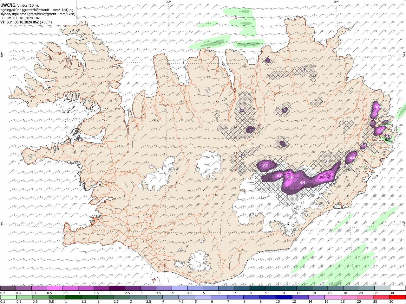406x304 pixels.
Task: Select the violet rain swatch labeled 12
Action: click(x=300, y=297)
